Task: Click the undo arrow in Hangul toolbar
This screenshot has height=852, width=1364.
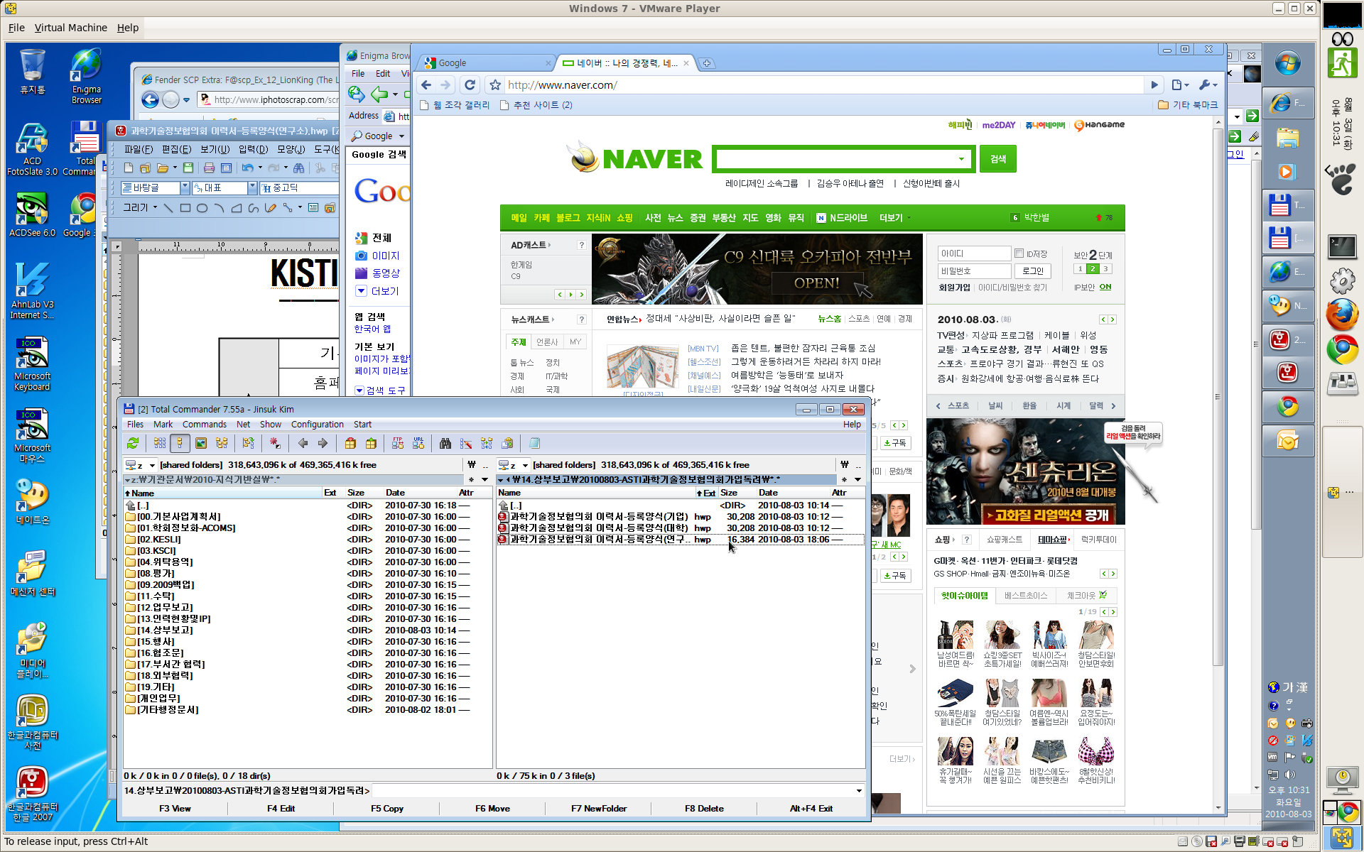Action: [247, 168]
